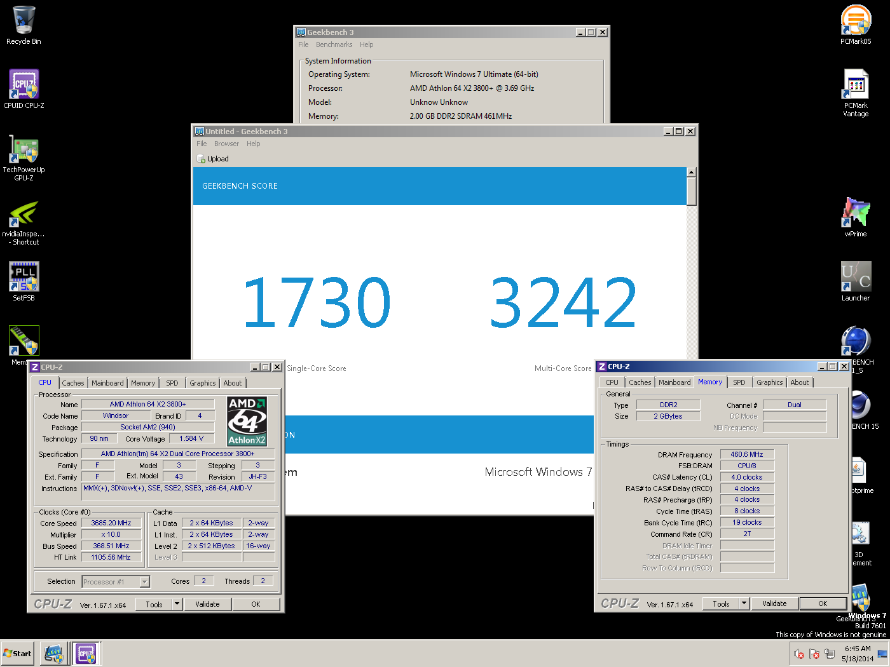Click the CAS# Latency 4.0 clocks value
The height and width of the screenshot is (667, 890).
(x=747, y=477)
